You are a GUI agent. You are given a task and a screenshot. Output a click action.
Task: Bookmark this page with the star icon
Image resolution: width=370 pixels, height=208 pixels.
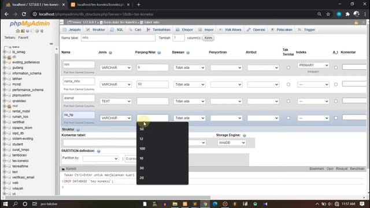328,14
